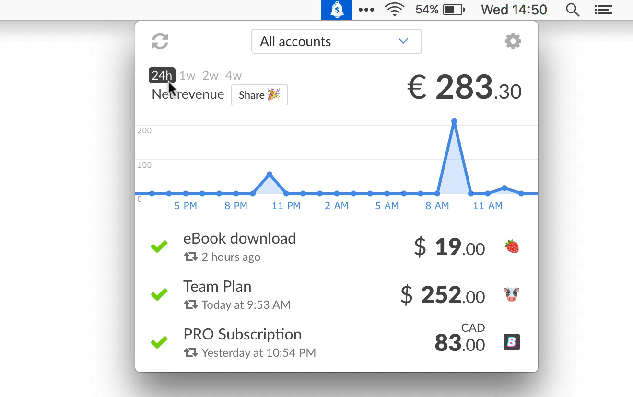
Task: Click the 8 PM axis label
Action: [x=236, y=206]
